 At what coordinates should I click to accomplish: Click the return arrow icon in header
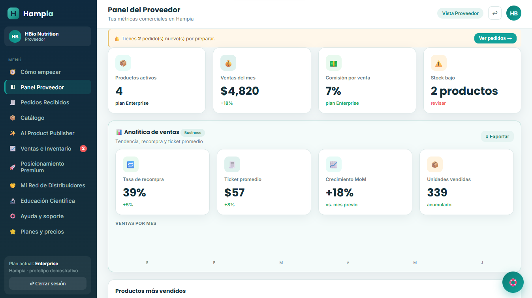(495, 13)
